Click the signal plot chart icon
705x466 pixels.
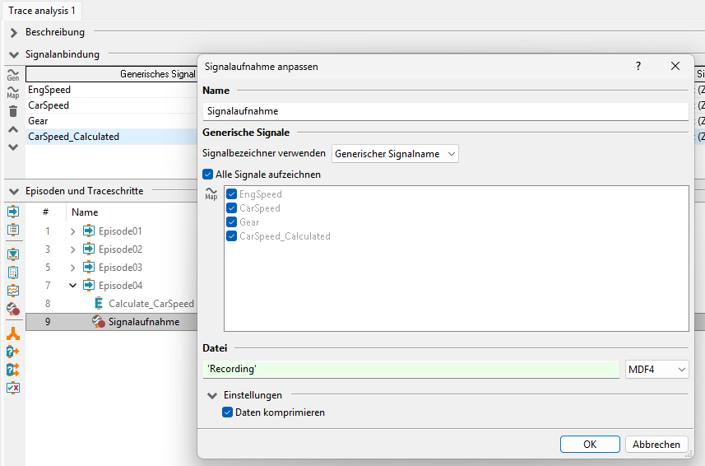(13, 291)
